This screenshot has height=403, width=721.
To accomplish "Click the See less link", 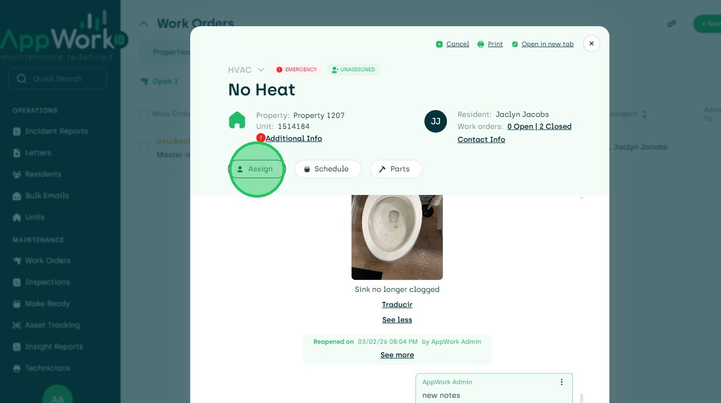I will pos(397,320).
